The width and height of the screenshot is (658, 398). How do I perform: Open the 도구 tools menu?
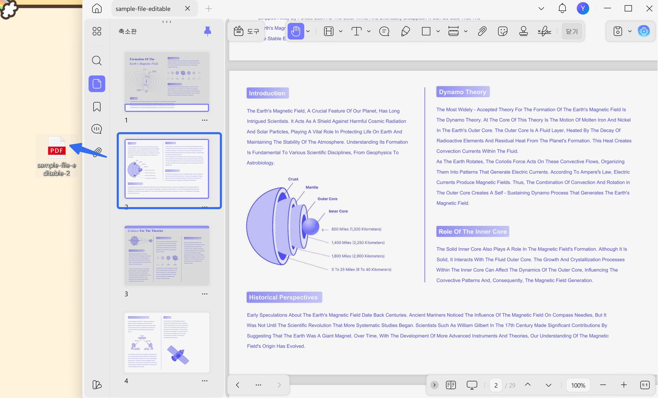click(x=246, y=31)
